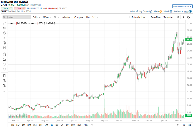Select the 10Y range tab
This screenshot has height=128, width=193.
73,125
